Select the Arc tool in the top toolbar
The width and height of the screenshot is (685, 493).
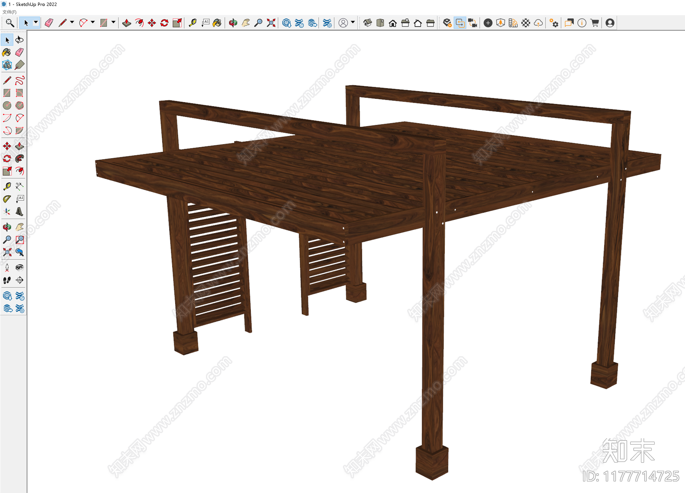(83, 23)
